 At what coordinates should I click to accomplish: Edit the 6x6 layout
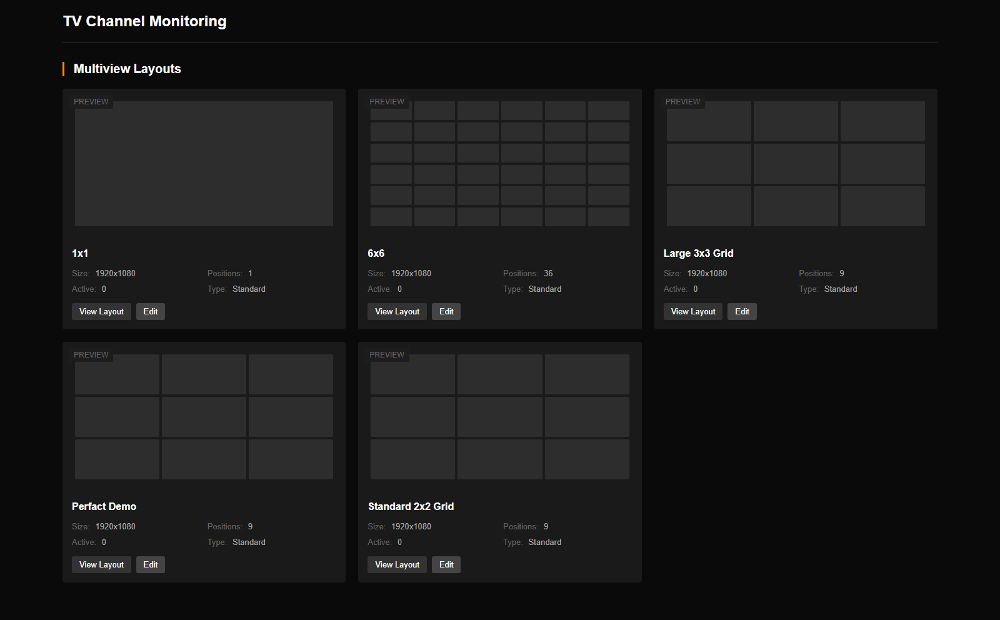coord(446,311)
